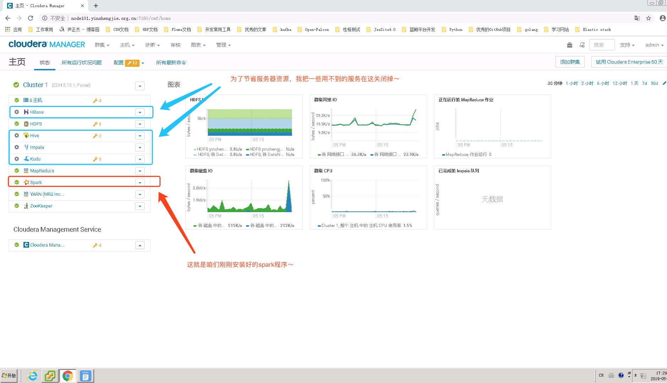Click the Kudu service icon
This screenshot has width=667, height=383.
coord(26,159)
